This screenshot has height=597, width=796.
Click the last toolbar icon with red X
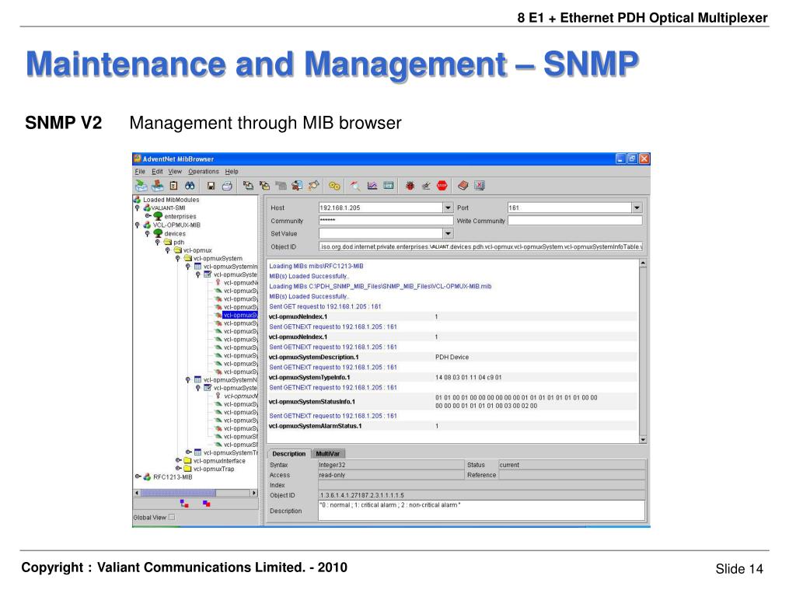pyautogui.click(x=480, y=186)
